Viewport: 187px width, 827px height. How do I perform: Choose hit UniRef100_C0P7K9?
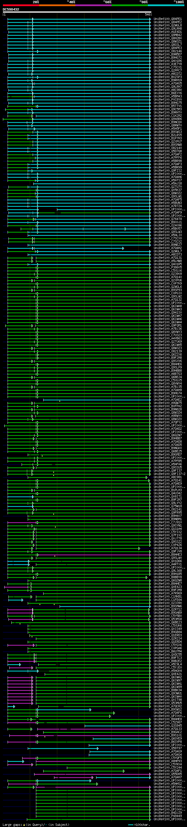(x=168, y=283)
